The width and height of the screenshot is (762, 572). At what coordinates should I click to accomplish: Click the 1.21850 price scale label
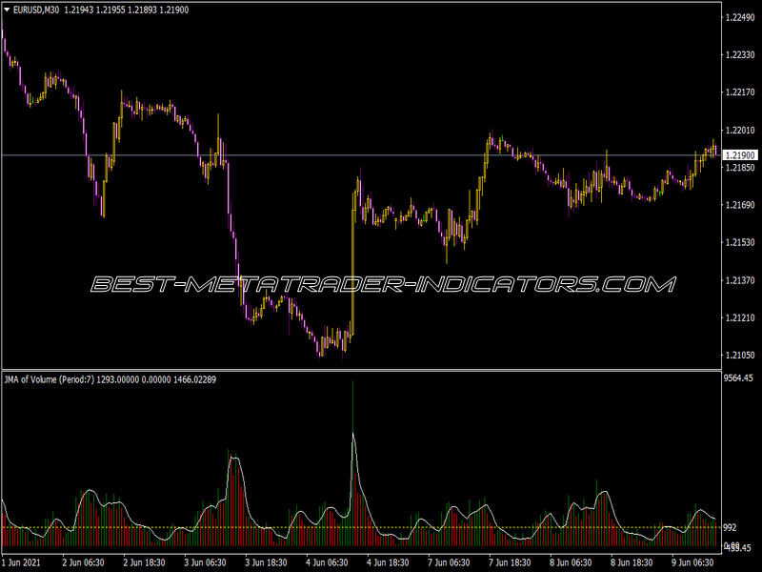coord(740,168)
